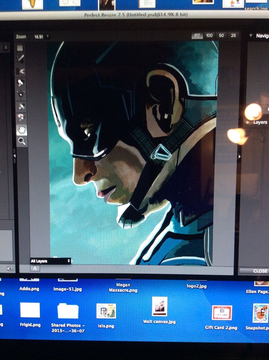Select the alignment crosshair tool in the toolbar
Screen dimensions: 269x360
tap(20, 93)
